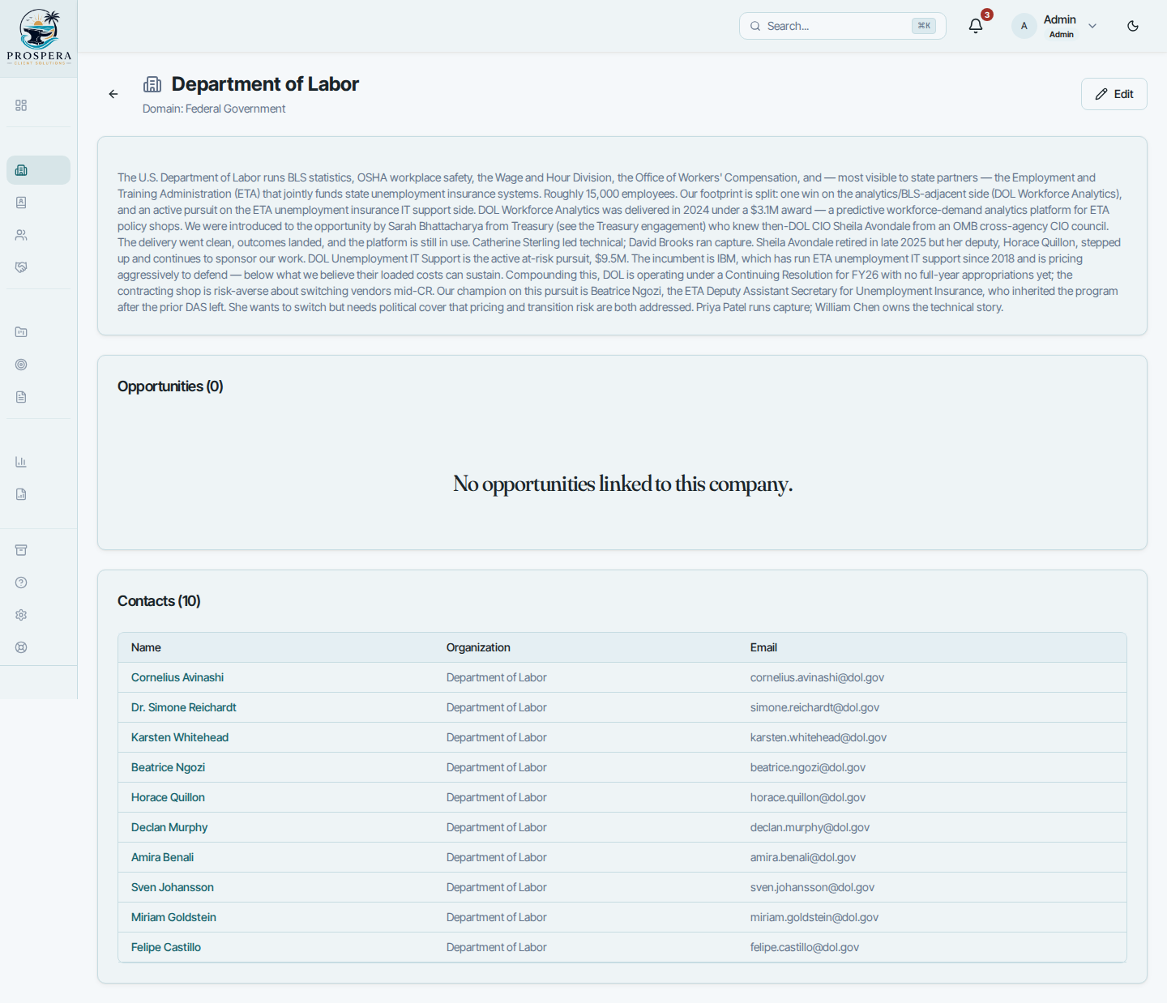The image size is (1167, 1003).
Task: Open the Amira Benali contact
Action: tap(162, 857)
